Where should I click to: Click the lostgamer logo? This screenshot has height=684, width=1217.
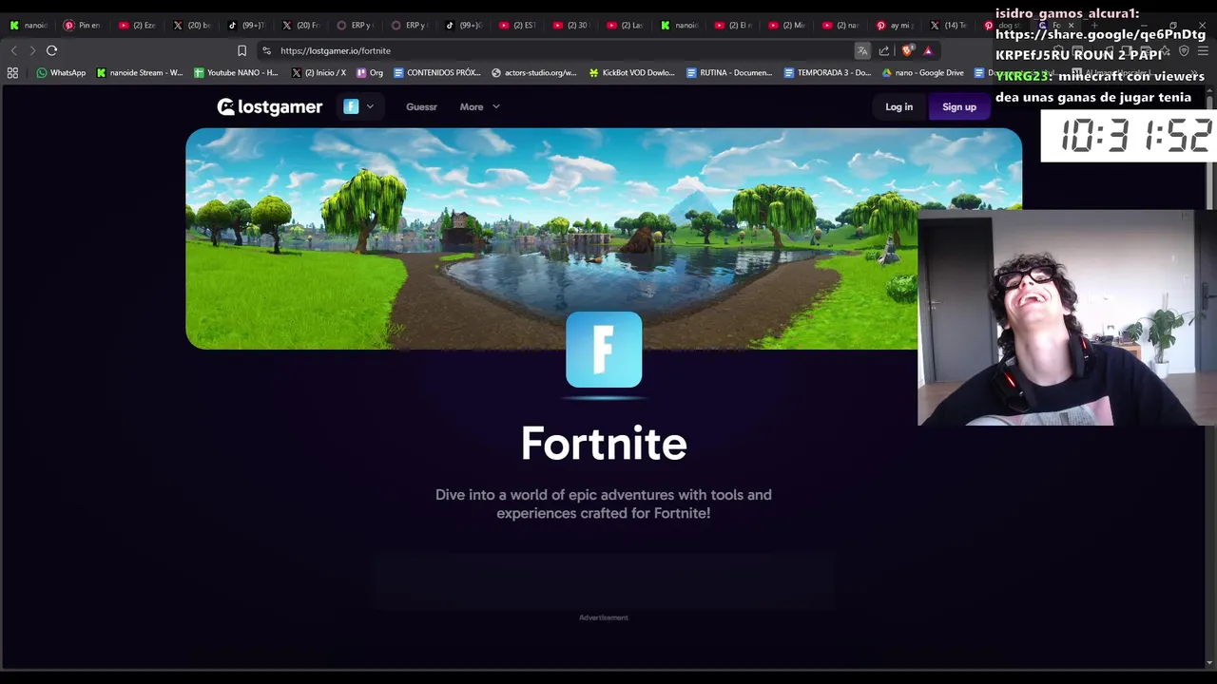click(269, 107)
